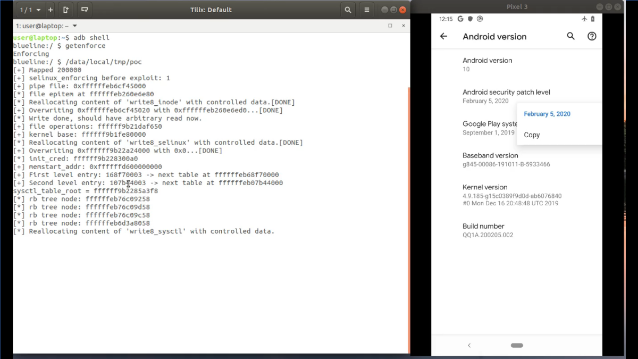Click 'Write done, should have arbitrary read' line

pyautogui.click(x=107, y=118)
